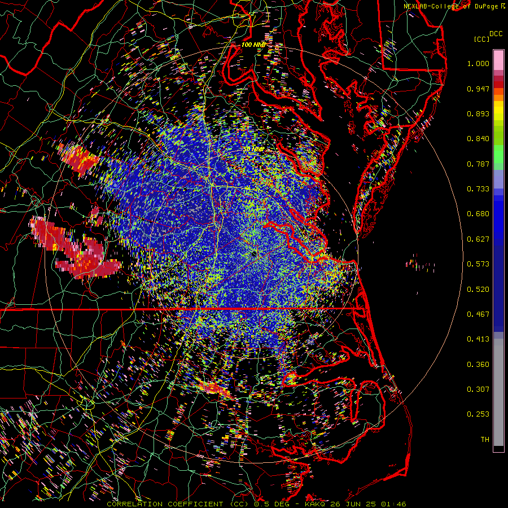Pick the orange swatch on the color bar
Image resolution: width=508 pixels, height=508 pixels.
pyautogui.click(x=498, y=98)
